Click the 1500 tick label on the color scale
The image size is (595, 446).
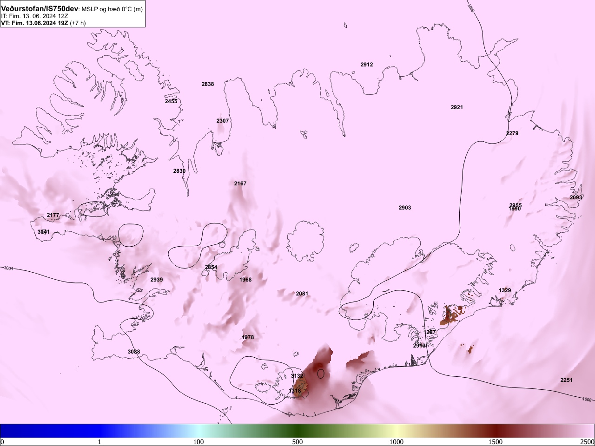coord(496,442)
